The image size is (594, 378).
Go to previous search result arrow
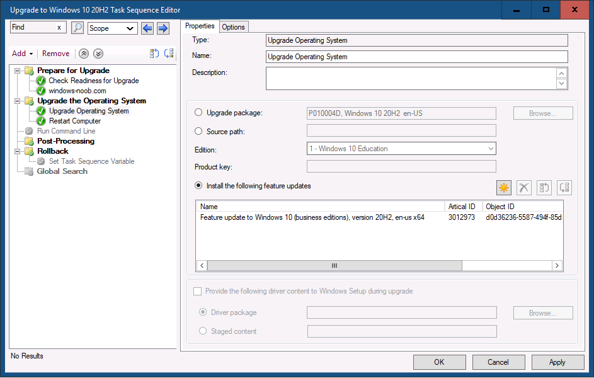coord(147,28)
